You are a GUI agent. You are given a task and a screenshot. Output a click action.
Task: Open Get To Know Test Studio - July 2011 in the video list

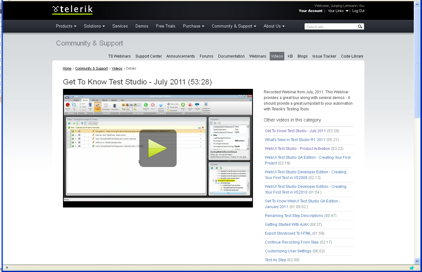[x=295, y=131]
